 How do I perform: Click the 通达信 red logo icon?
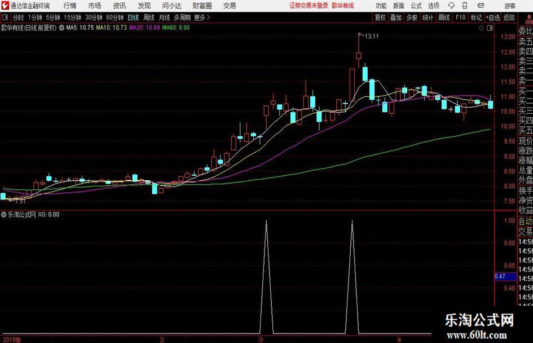pyautogui.click(x=5, y=6)
